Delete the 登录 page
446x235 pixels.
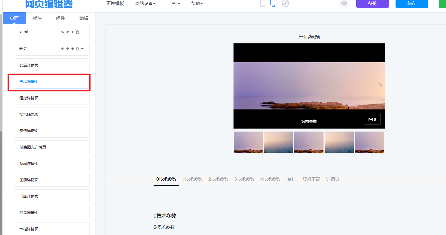77,49
